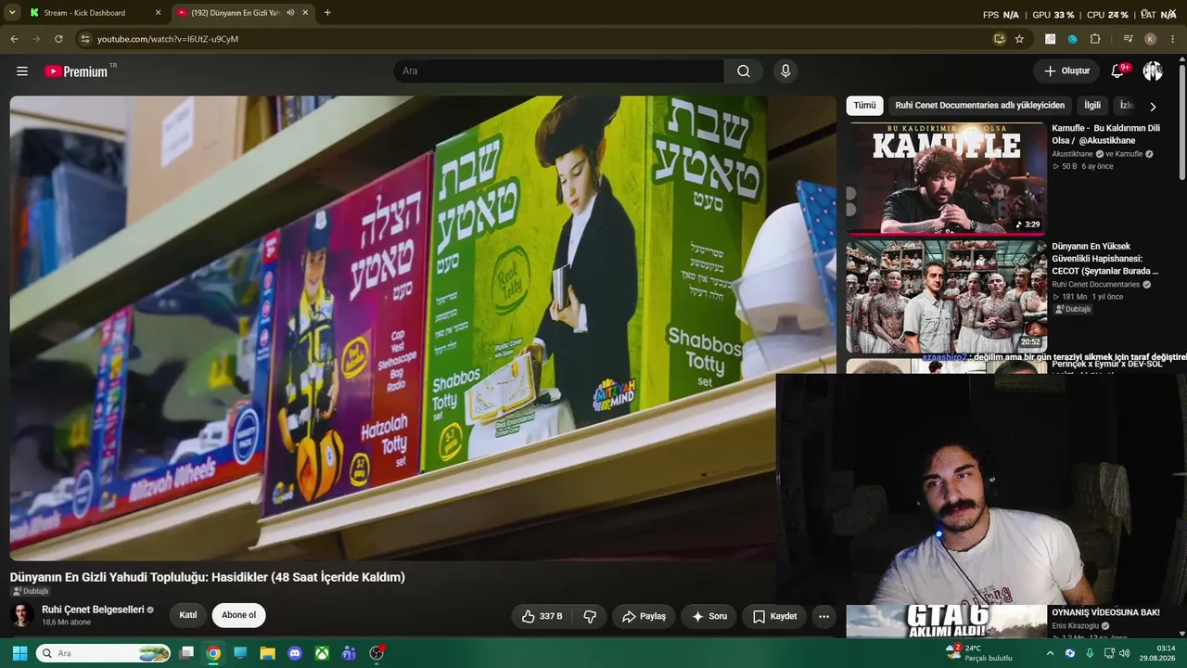Open Ruhi Çenet channel avatar
Screen dimensions: 1187x668
point(22,615)
